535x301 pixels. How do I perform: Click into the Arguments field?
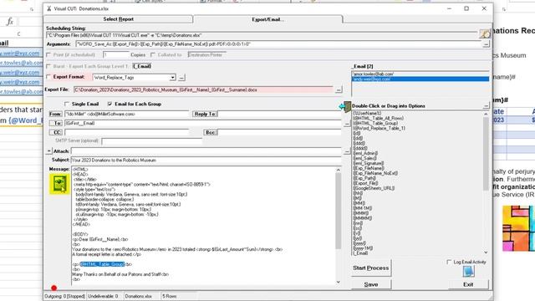[x=278, y=44]
